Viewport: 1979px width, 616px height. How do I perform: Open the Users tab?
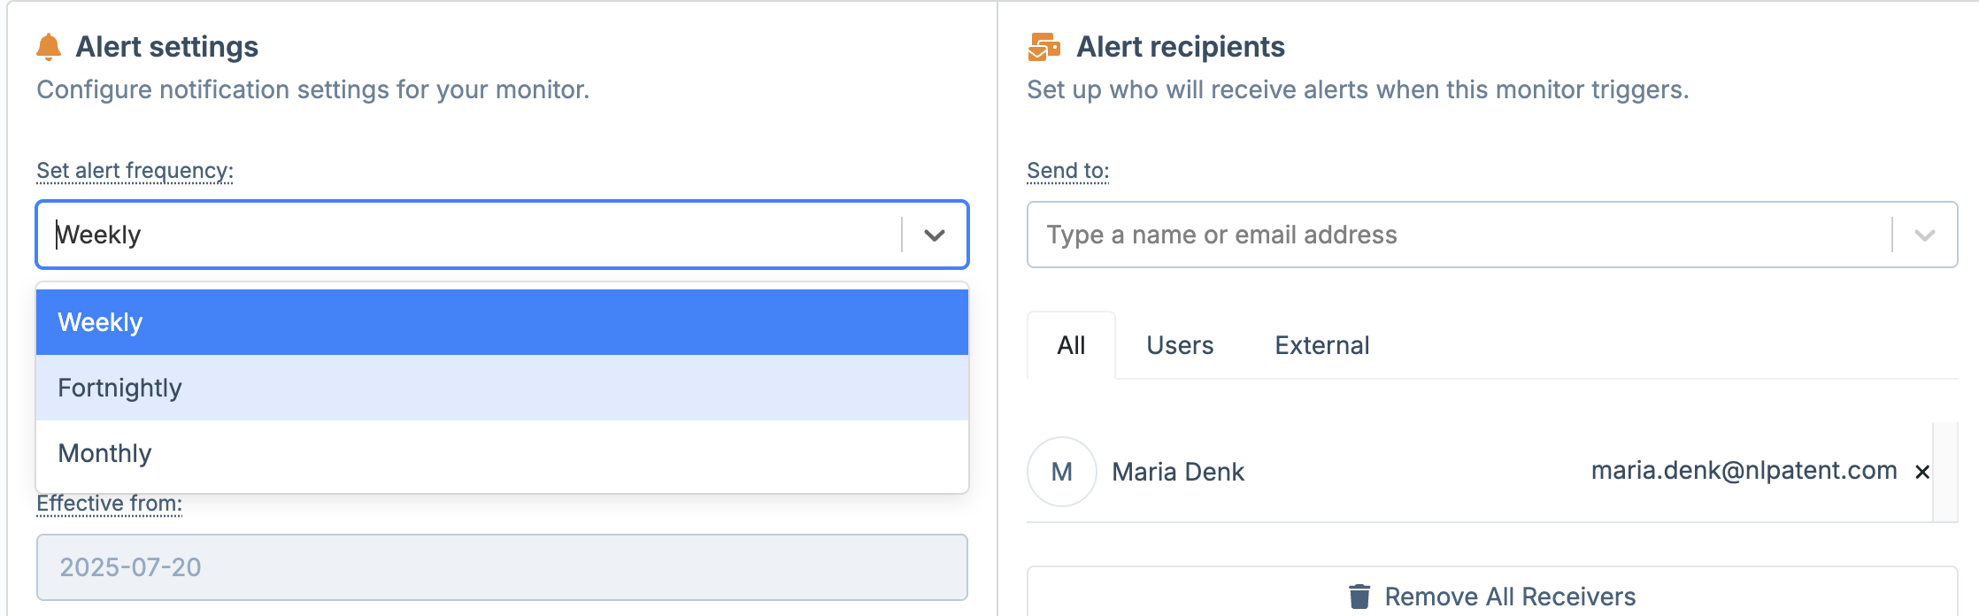tap(1180, 345)
